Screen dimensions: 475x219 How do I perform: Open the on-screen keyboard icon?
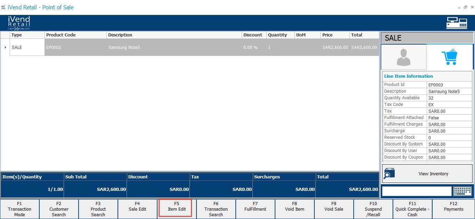click(462, 191)
